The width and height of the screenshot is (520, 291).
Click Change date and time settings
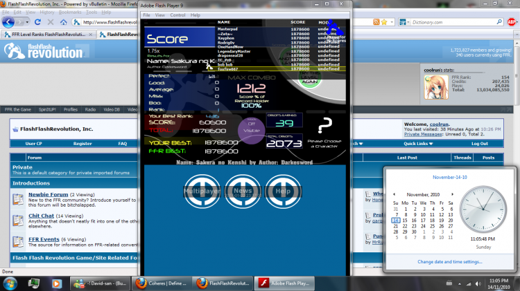pyautogui.click(x=450, y=261)
